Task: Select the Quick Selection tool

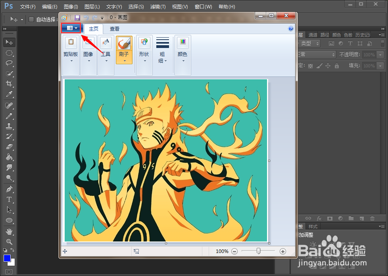Action: point(9,73)
